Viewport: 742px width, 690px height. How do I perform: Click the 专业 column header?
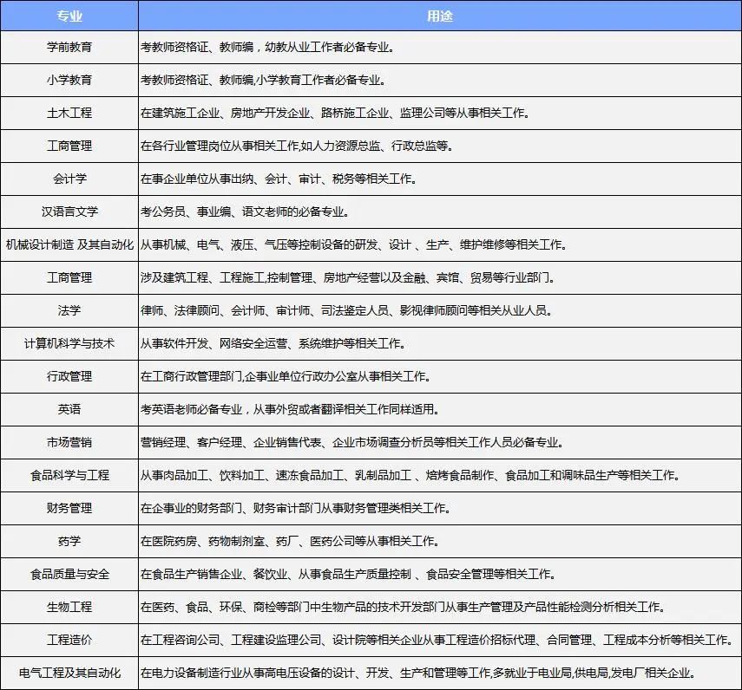69,16
